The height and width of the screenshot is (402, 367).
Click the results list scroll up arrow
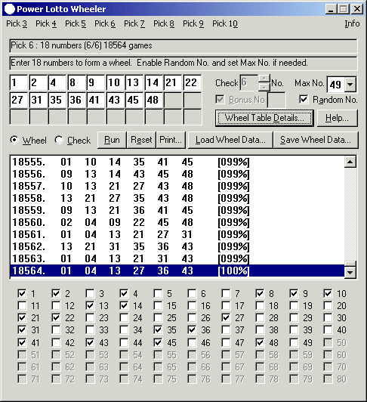350,162
